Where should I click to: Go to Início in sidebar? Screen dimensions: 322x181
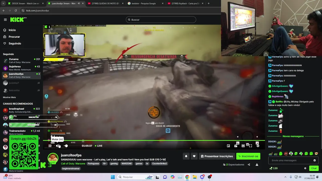pos(12,30)
